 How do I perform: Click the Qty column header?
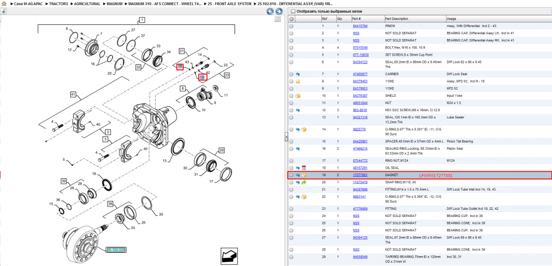343,19
